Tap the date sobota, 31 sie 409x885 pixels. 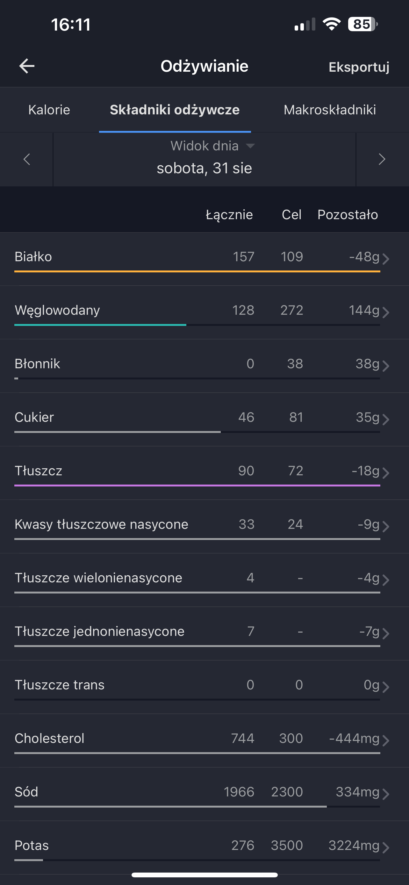click(x=204, y=168)
